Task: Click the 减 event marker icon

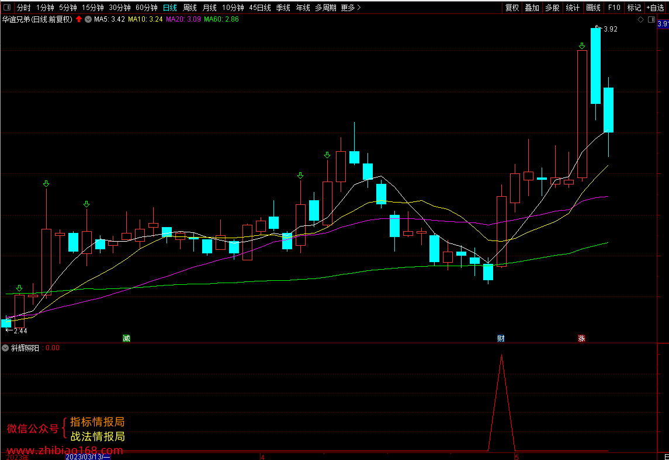Action: point(126,339)
